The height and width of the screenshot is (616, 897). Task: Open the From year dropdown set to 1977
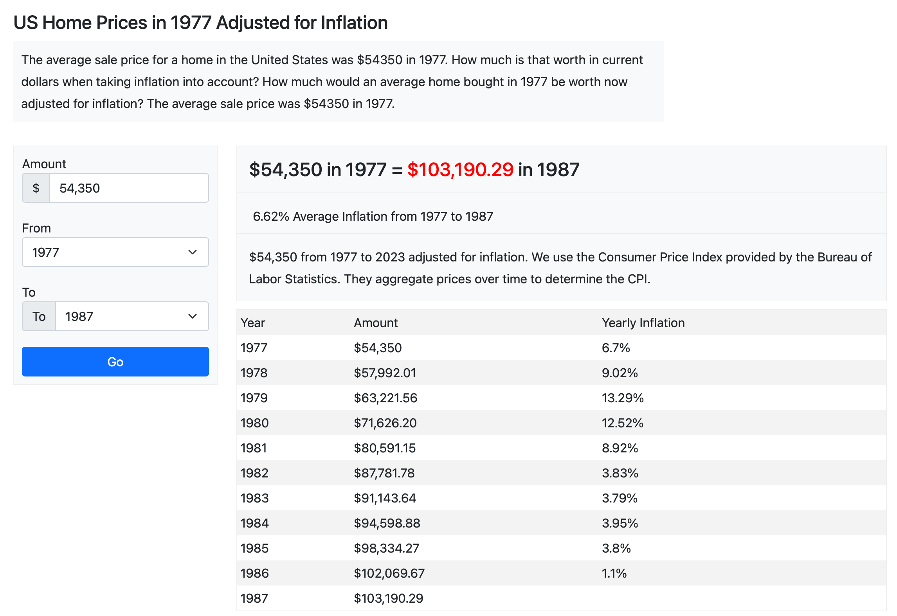pyautogui.click(x=115, y=252)
